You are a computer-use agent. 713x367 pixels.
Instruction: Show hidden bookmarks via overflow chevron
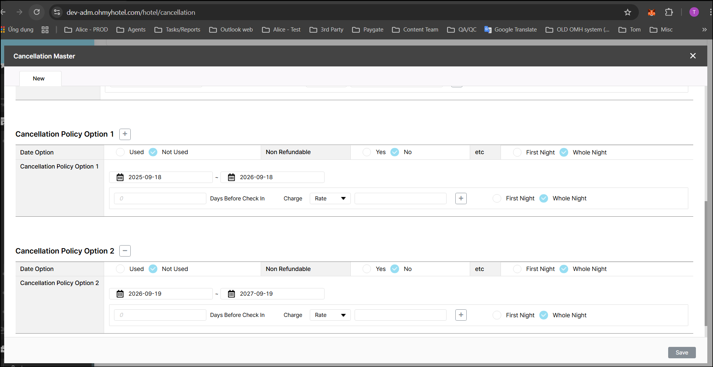(704, 30)
